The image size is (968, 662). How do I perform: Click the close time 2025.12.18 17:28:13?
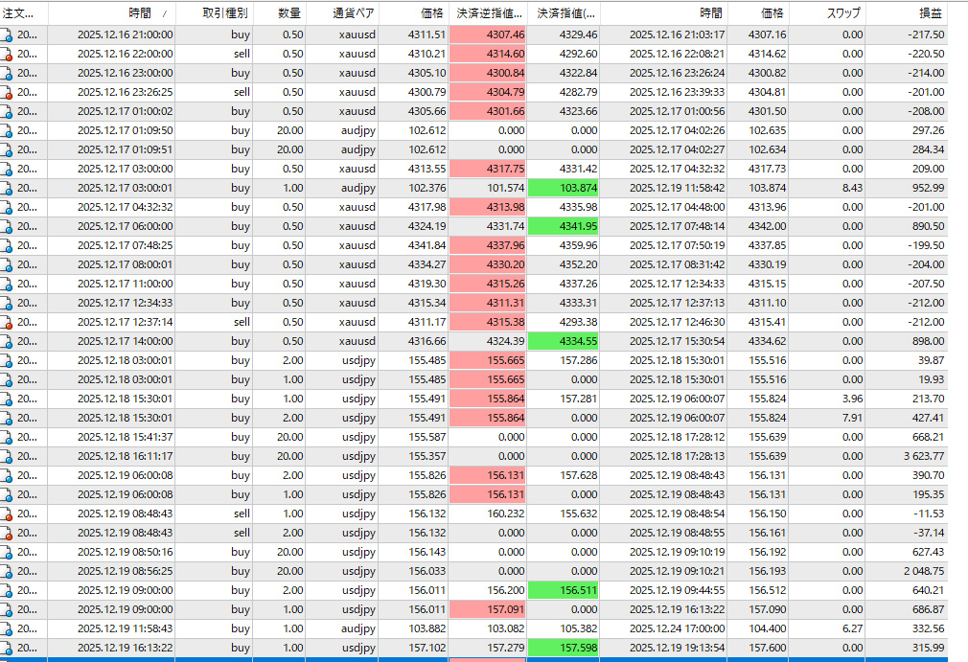(x=678, y=457)
